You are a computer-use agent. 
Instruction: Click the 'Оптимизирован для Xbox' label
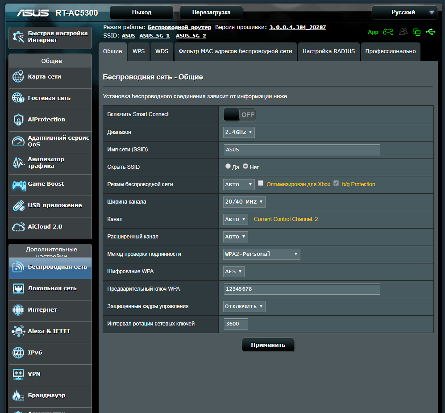pos(298,184)
